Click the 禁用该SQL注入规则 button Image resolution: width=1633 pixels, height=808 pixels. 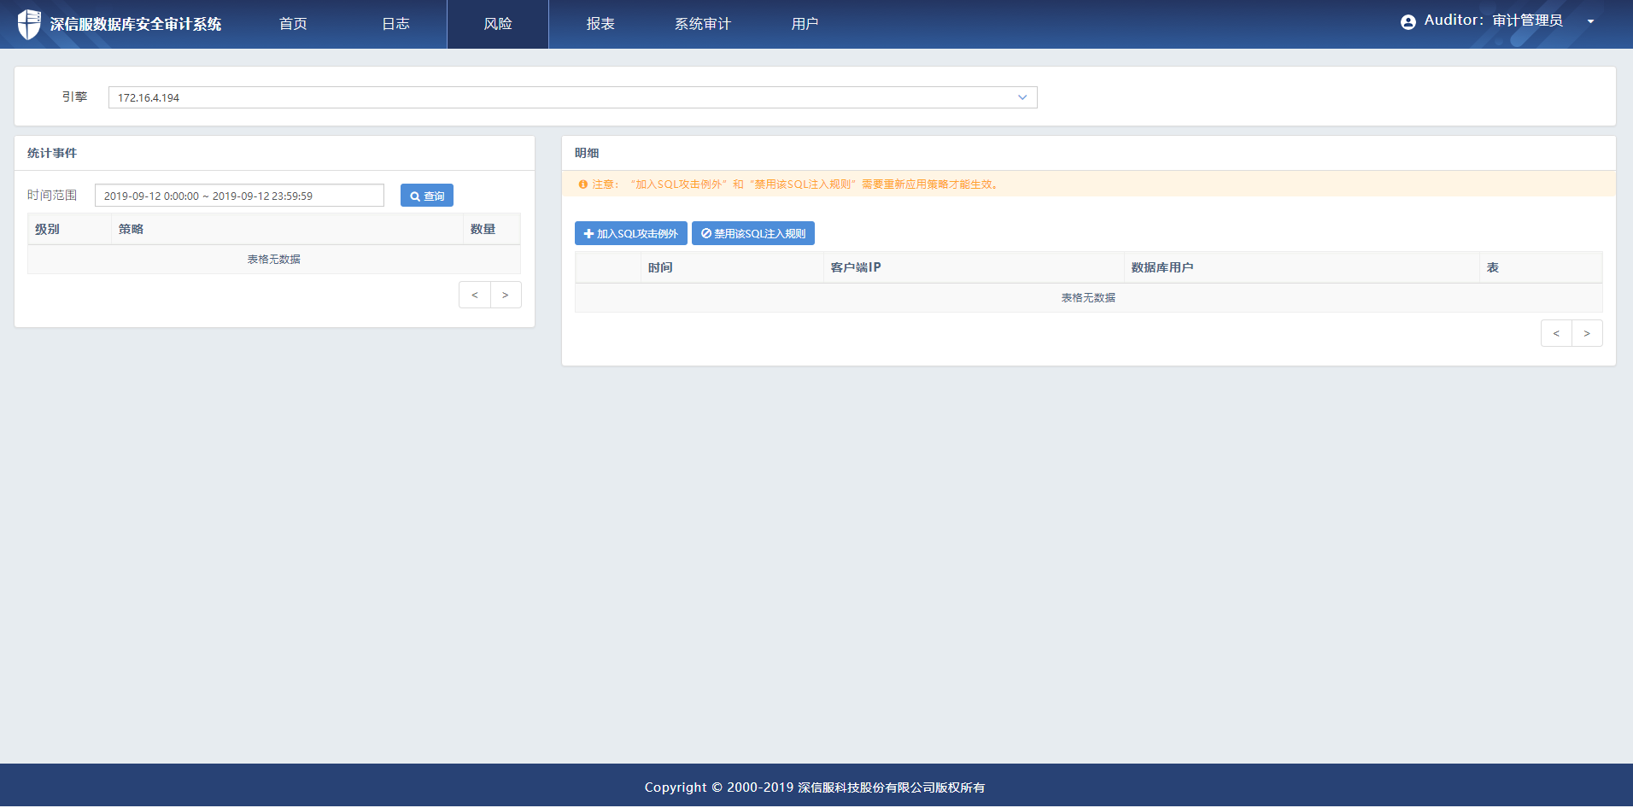(752, 233)
